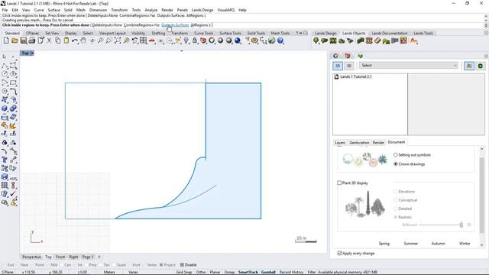Click the Document panel vertical scrollbar

(481, 196)
